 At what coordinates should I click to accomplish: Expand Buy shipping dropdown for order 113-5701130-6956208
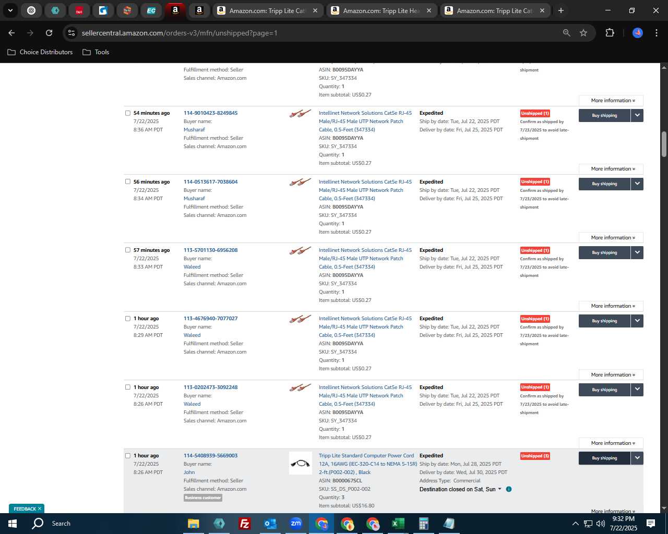[637, 252]
